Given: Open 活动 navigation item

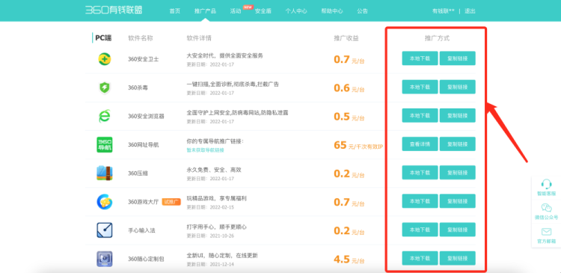Looking at the screenshot, I should click(x=236, y=11).
